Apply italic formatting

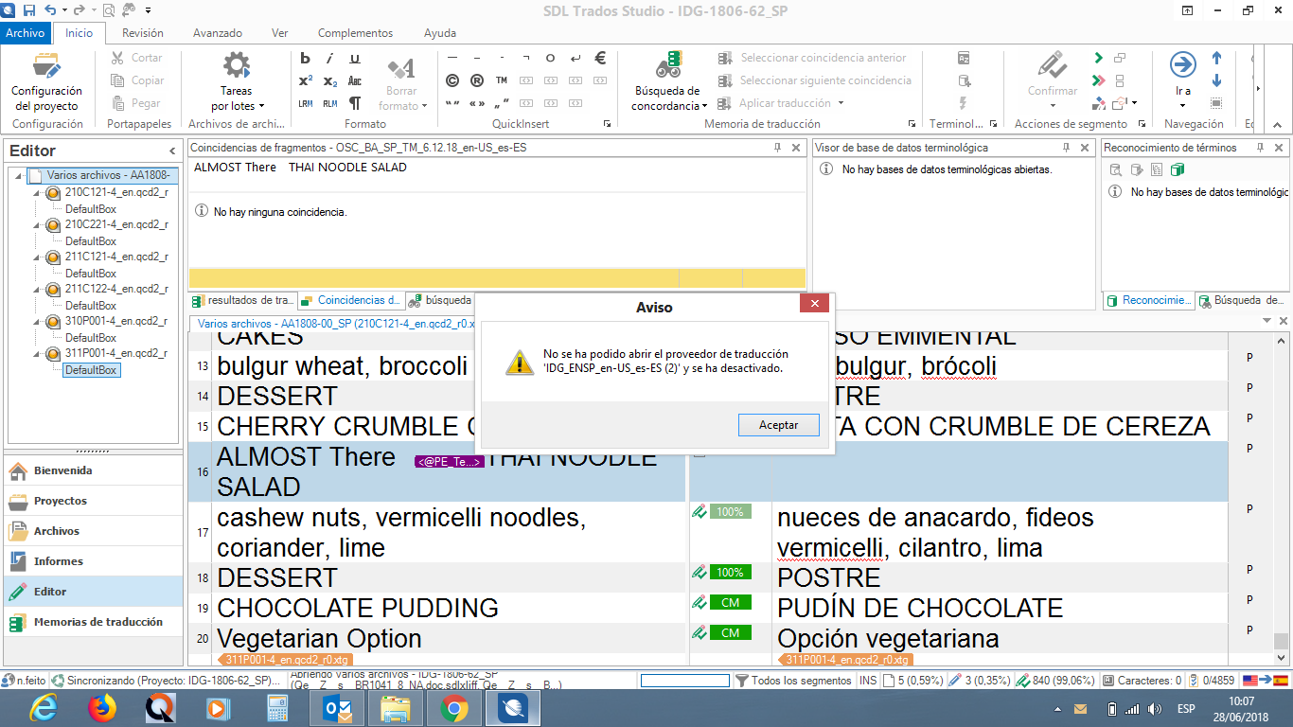[330, 58]
